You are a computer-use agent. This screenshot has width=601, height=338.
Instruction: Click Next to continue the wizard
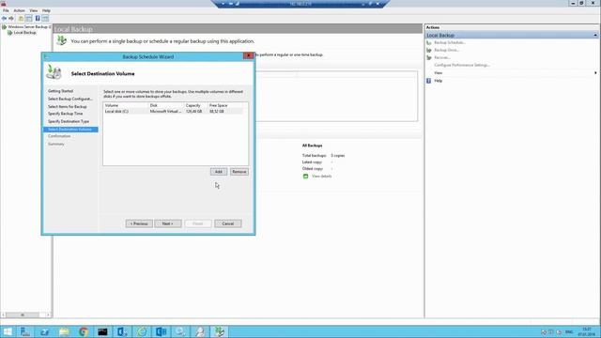click(x=168, y=223)
